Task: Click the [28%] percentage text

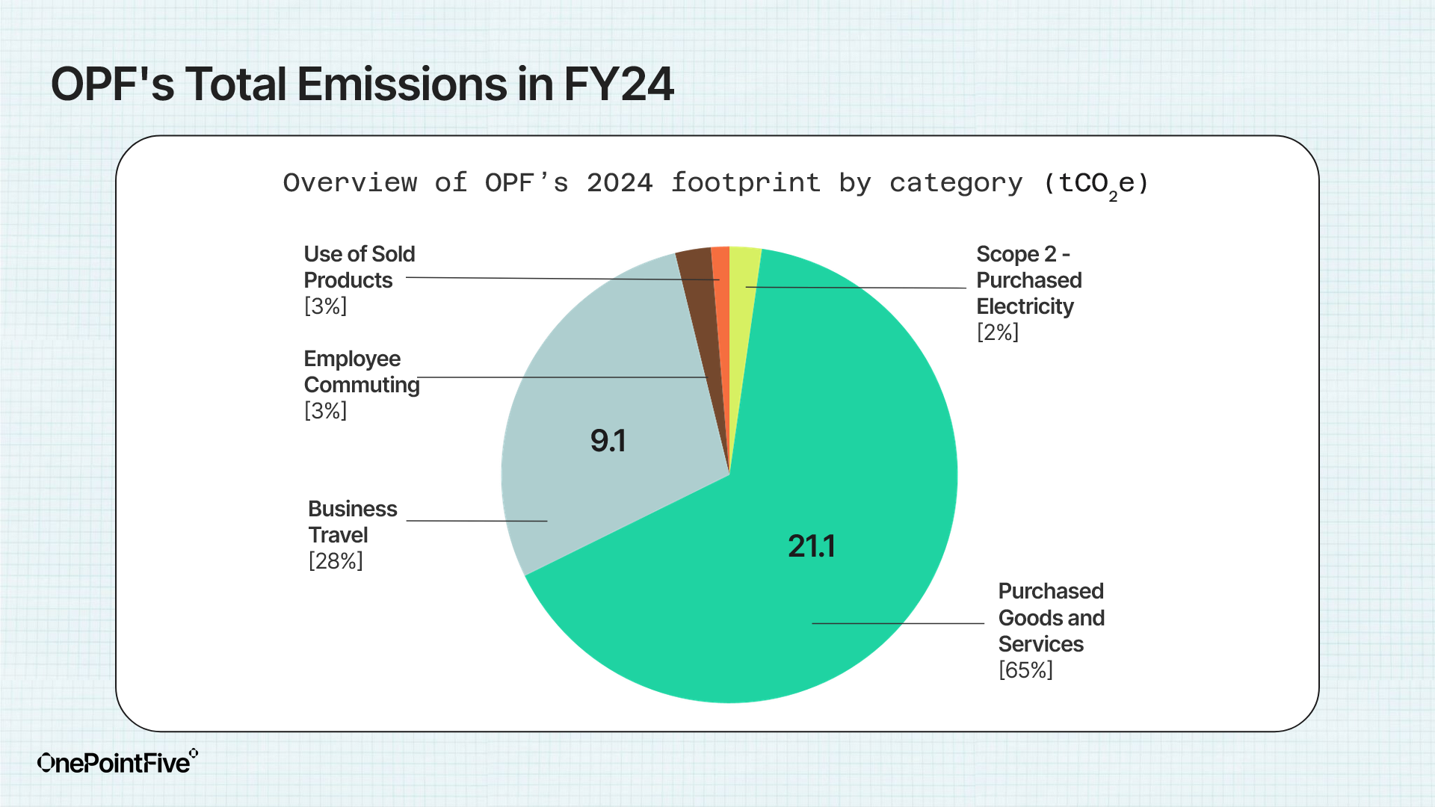Action: pos(336,561)
